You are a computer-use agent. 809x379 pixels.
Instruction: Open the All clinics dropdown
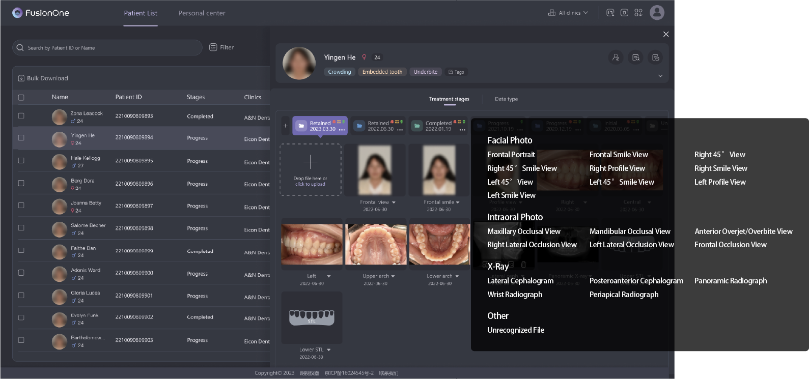568,13
